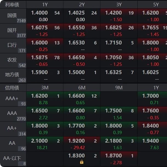Select the AA+ rating row label
The height and width of the screenshot is (167, 167).
(12, 128)
